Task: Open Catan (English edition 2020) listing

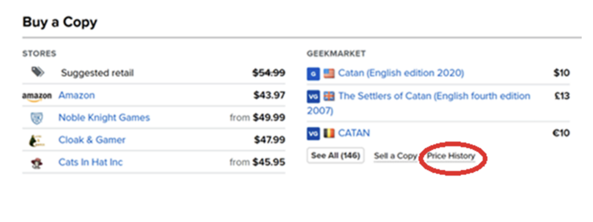Action: pos(401,73)
